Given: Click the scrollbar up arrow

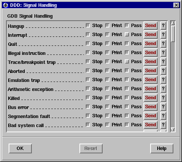Looking at the screenshot, I should pyautogui.click(x=173, y=23).
